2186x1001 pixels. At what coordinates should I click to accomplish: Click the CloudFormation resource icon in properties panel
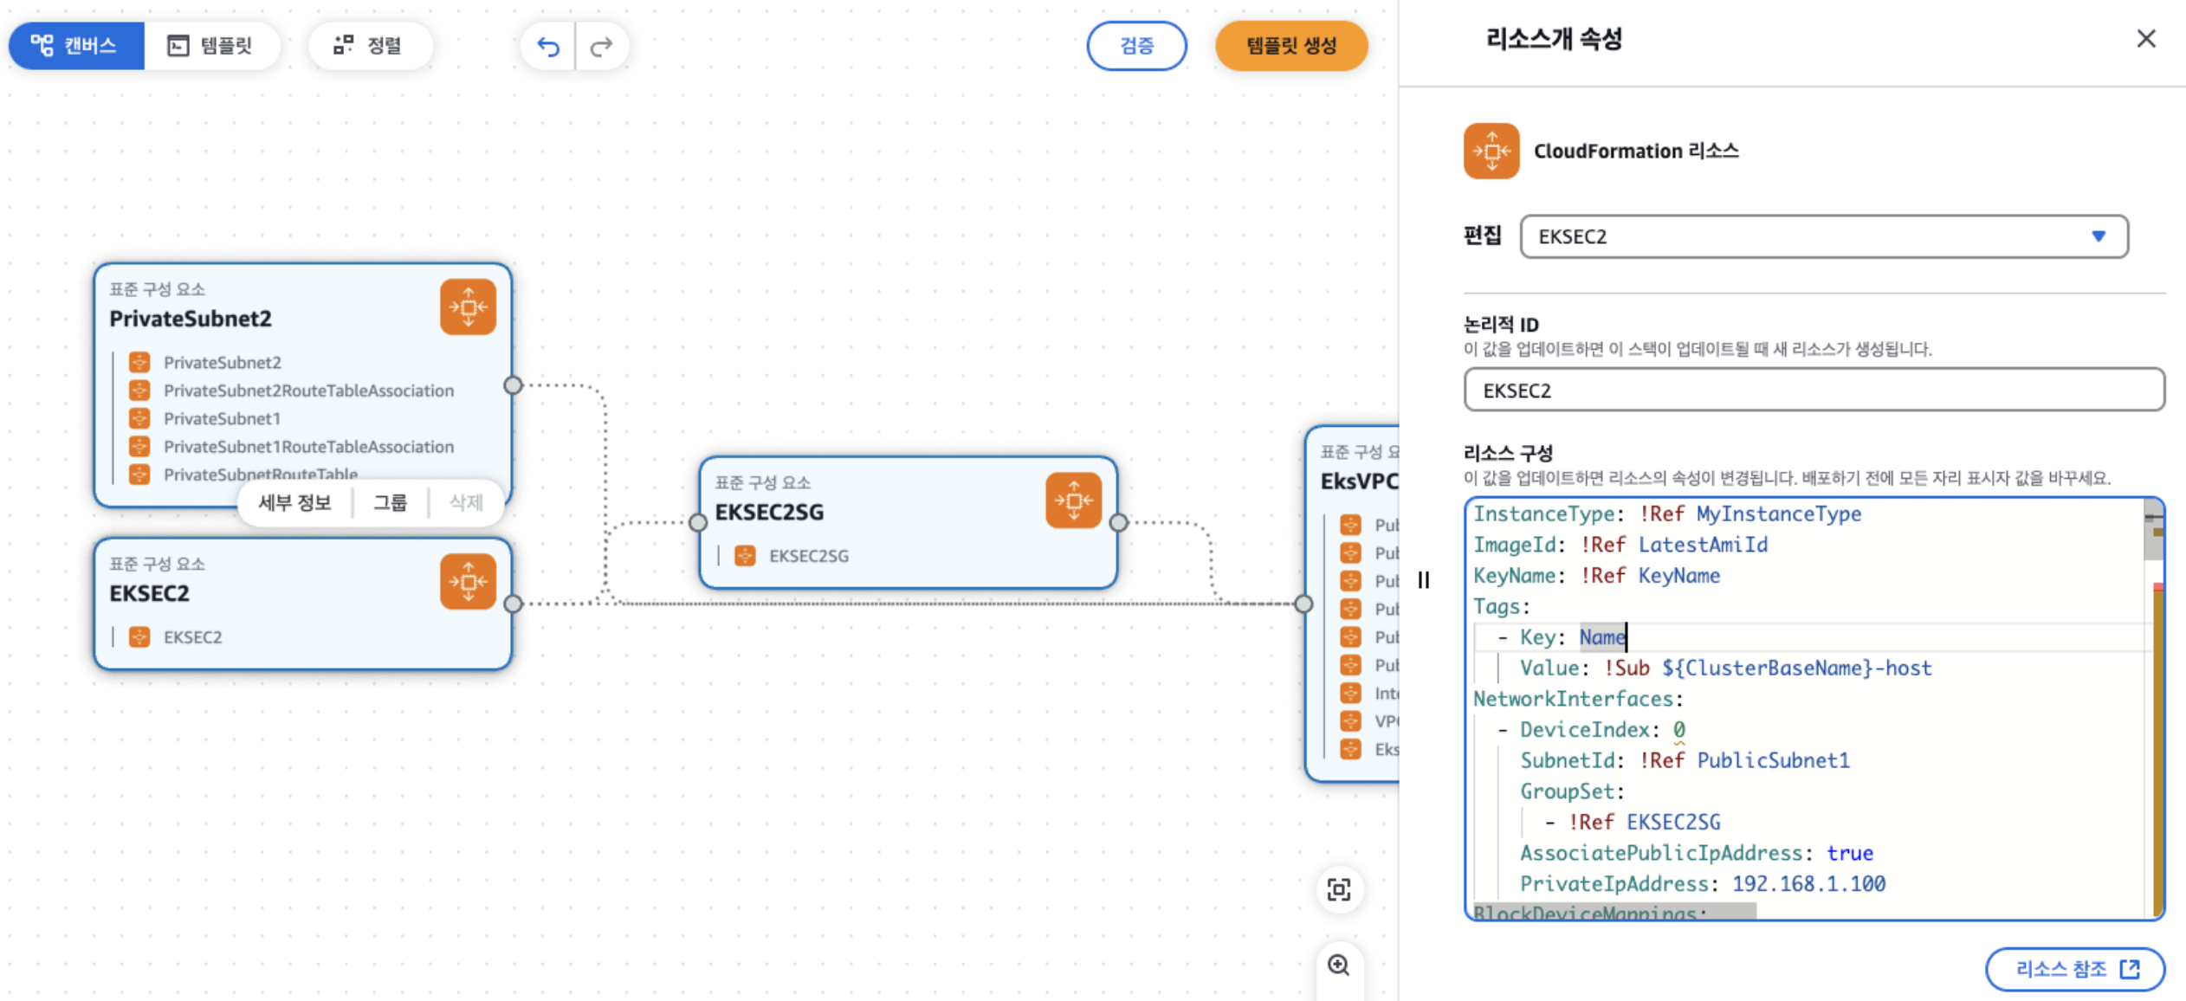coord(1491,151)
